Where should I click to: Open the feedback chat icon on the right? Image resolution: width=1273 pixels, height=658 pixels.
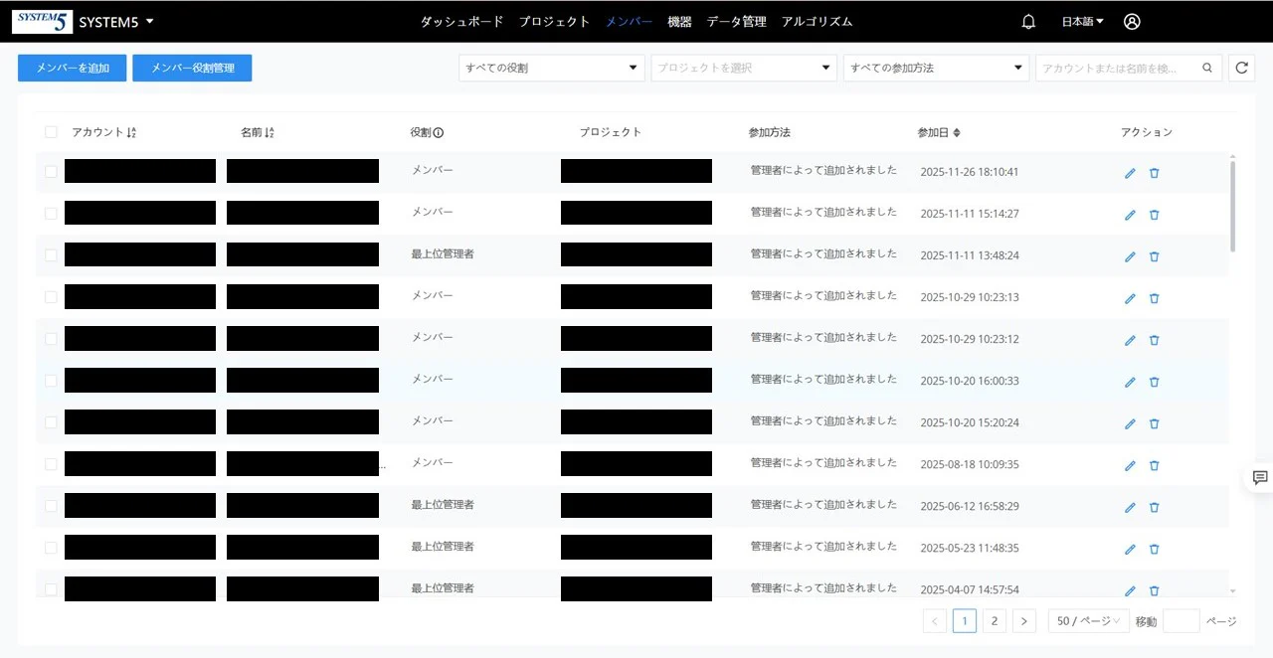pos(1257,477)
